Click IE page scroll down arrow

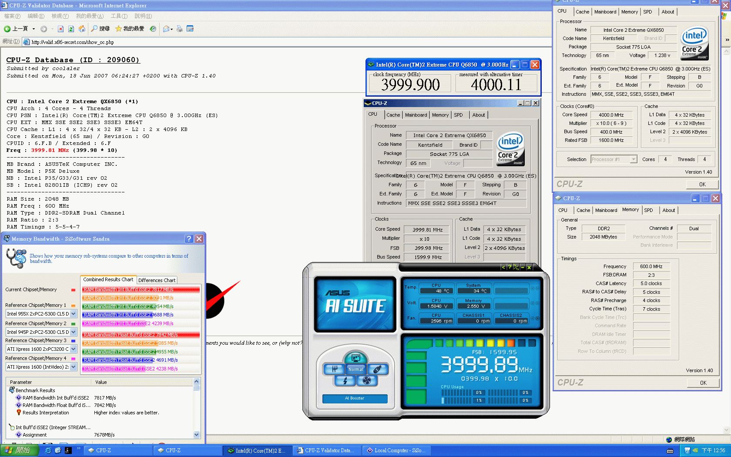point(726,430)
